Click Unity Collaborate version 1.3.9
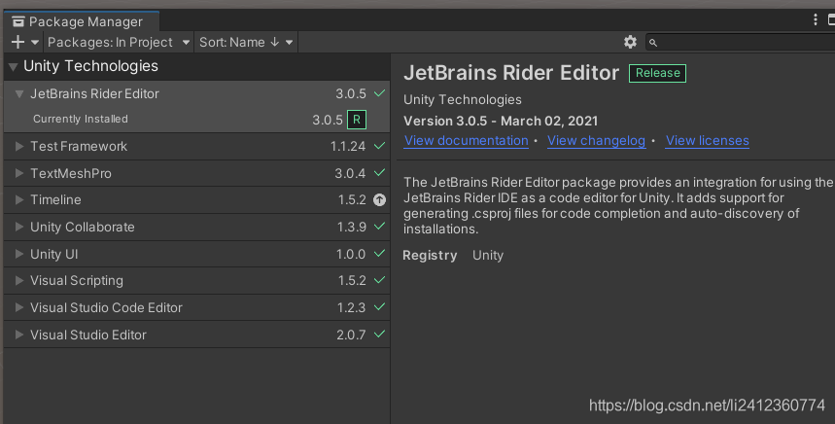Viewport: 835px width, 424px height. (352, 227)
